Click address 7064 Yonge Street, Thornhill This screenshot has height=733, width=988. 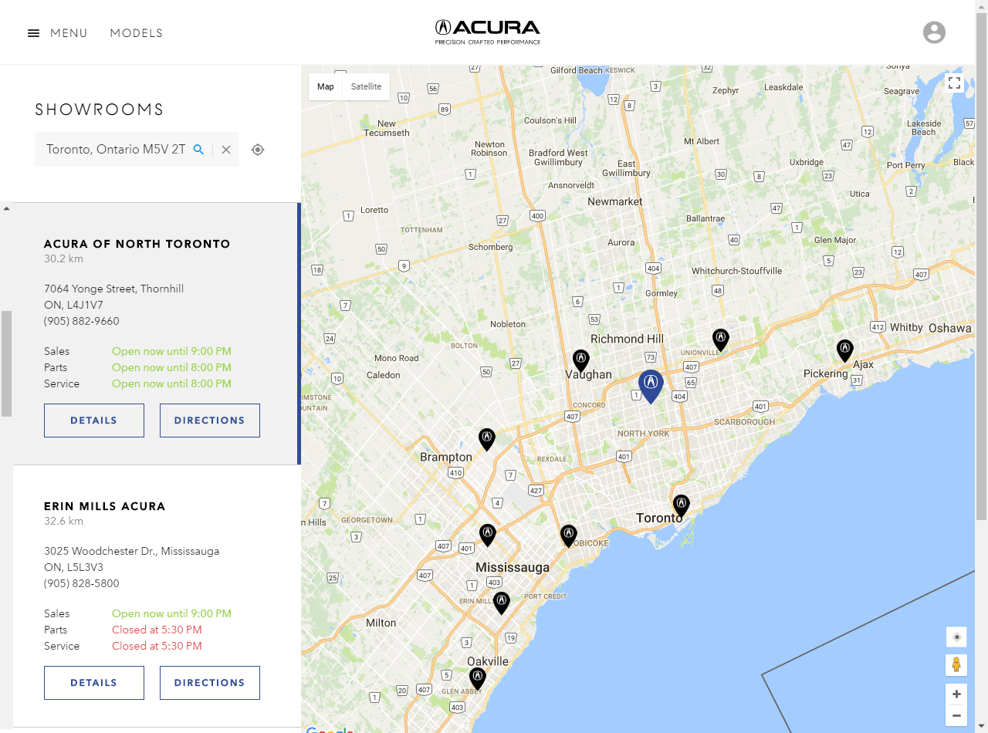[x=114, y=289]
